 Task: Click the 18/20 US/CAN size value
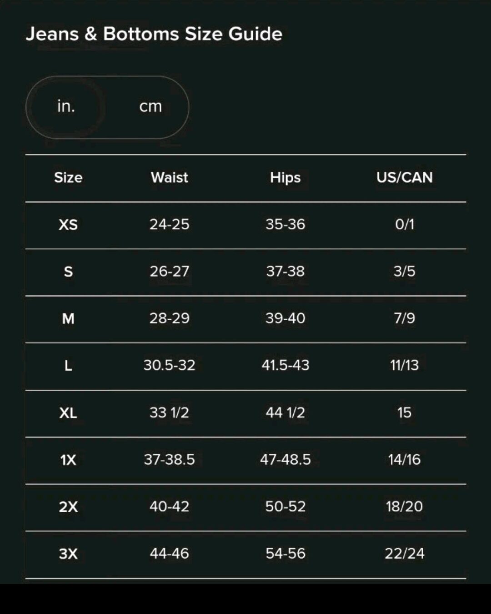(x=404, y=507)
